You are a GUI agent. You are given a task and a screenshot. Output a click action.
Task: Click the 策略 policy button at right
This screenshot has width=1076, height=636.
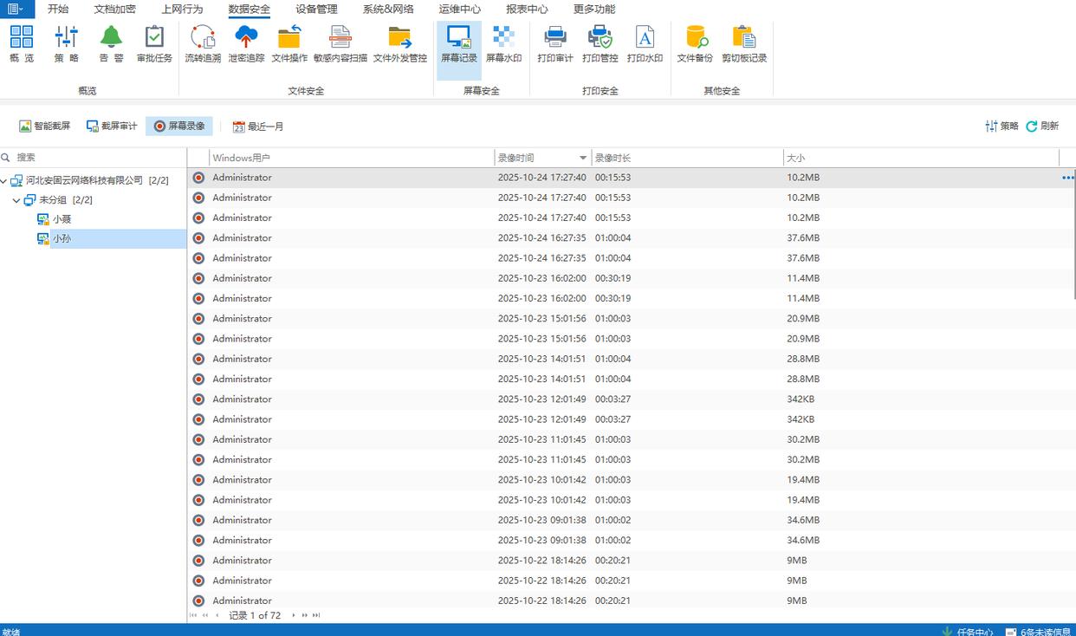pyautogui.click(x=1001, y=127)
